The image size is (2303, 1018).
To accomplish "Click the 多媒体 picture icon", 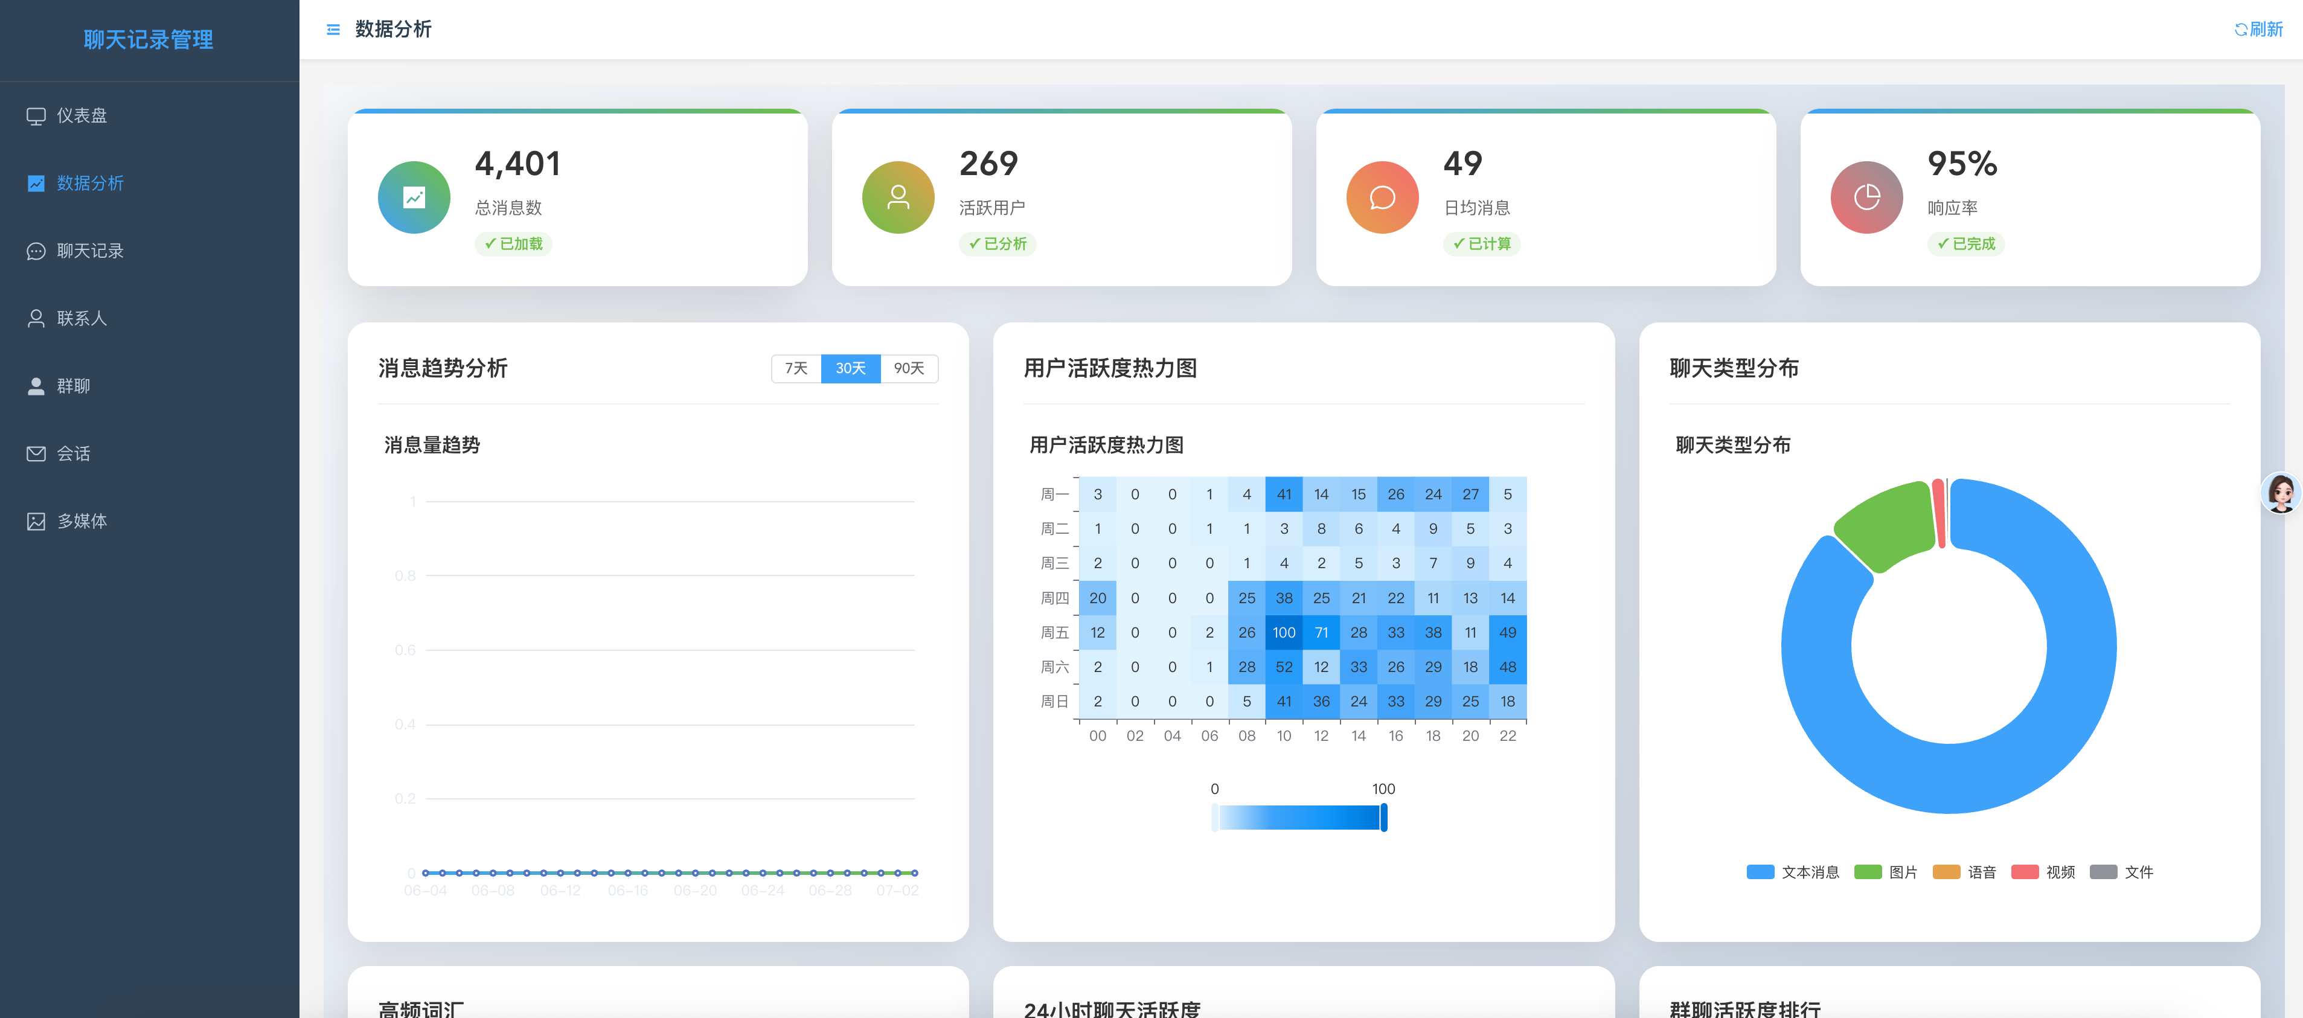I will (x=36, y=521).
